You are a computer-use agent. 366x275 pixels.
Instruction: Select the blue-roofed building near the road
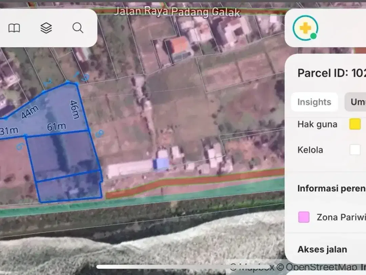pyautogui.click(x=162, y=164)
